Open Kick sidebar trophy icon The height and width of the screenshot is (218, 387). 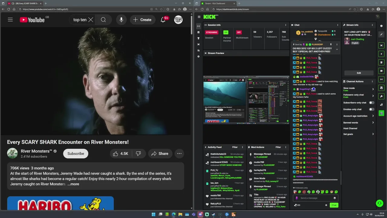[199, 38]
